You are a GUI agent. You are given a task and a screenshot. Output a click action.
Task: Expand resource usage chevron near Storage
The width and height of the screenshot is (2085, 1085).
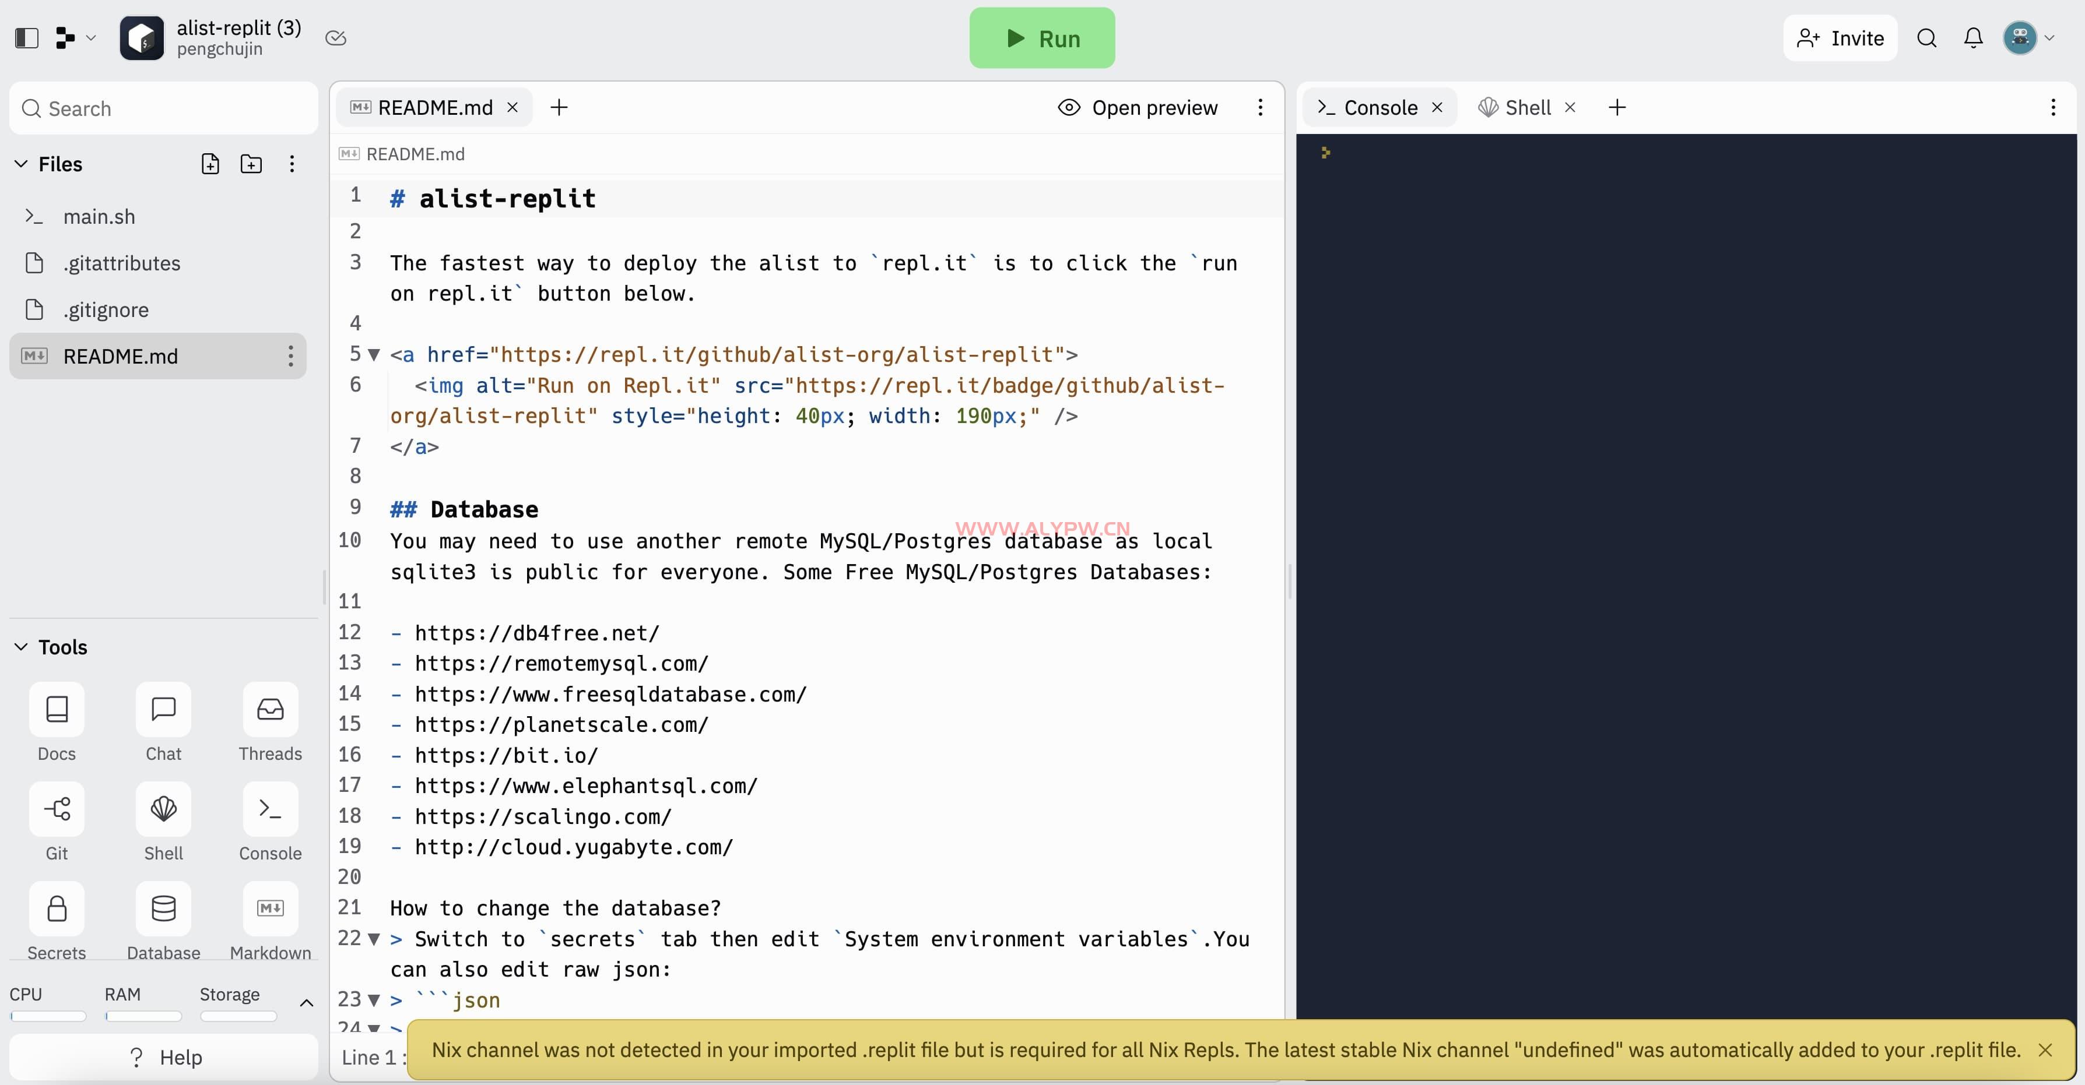306,1003
